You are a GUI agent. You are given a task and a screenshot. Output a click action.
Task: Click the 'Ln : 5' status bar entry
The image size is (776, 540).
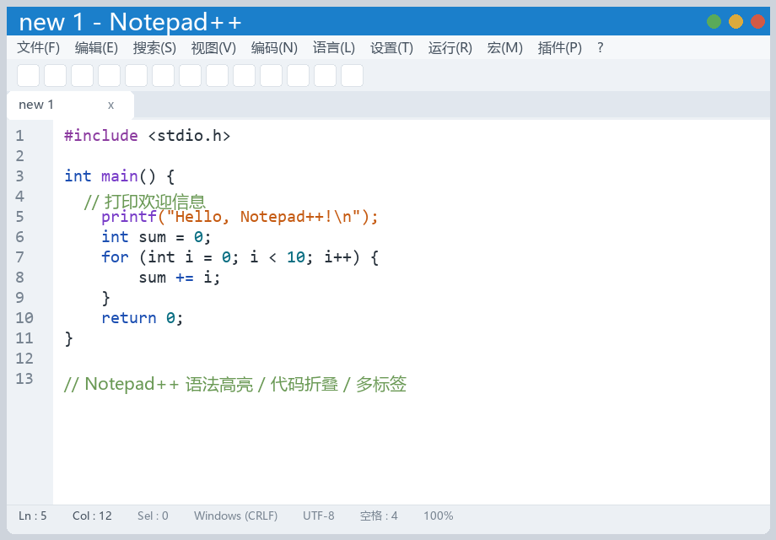coord(33,516)
